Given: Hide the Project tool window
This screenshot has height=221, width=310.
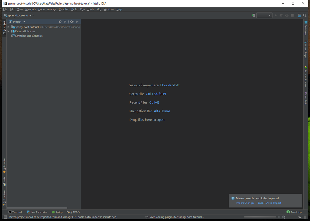Looking at the screenshot, I should (78, 22).
